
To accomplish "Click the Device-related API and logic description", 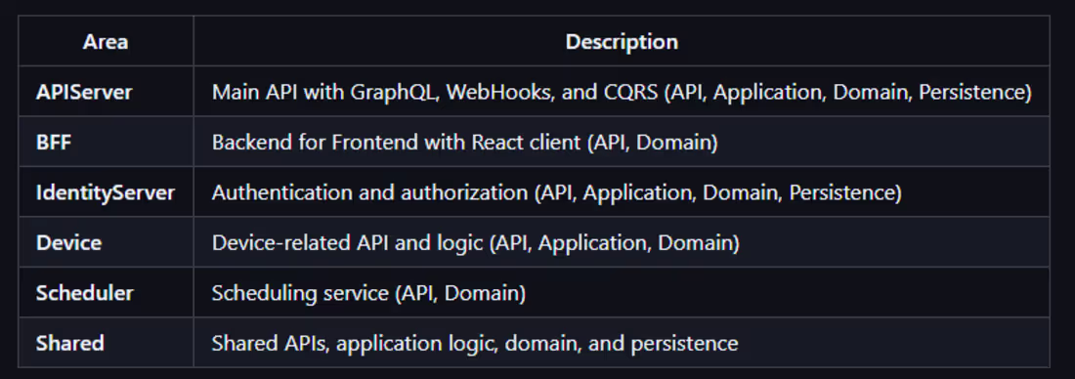I will (x=622, y=242).
